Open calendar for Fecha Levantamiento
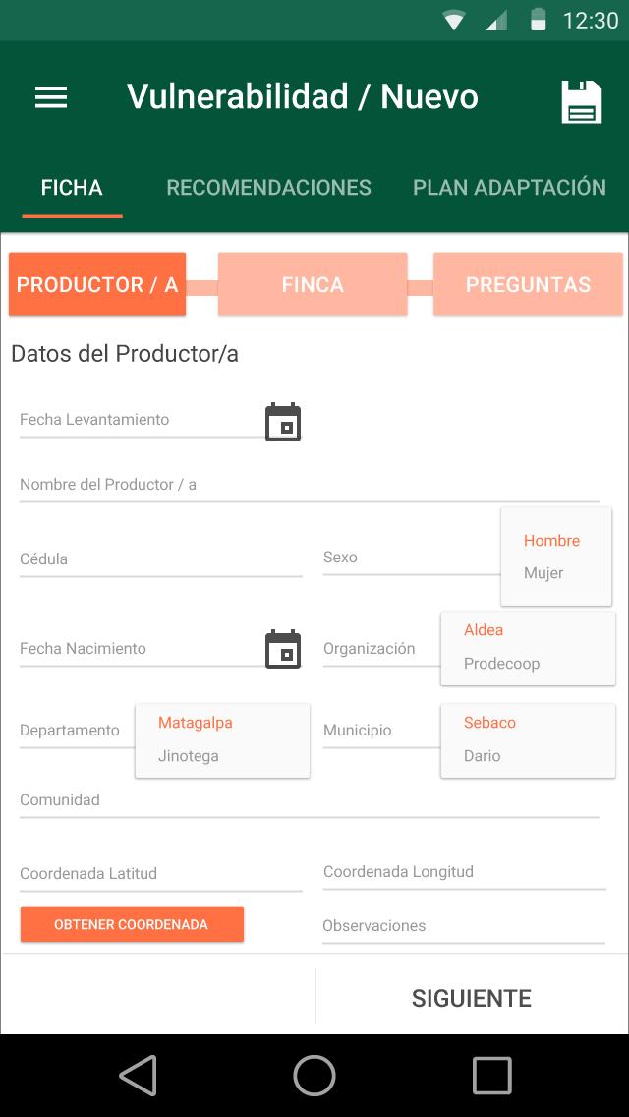The image size is (629, 1117). tap(283, 422)
